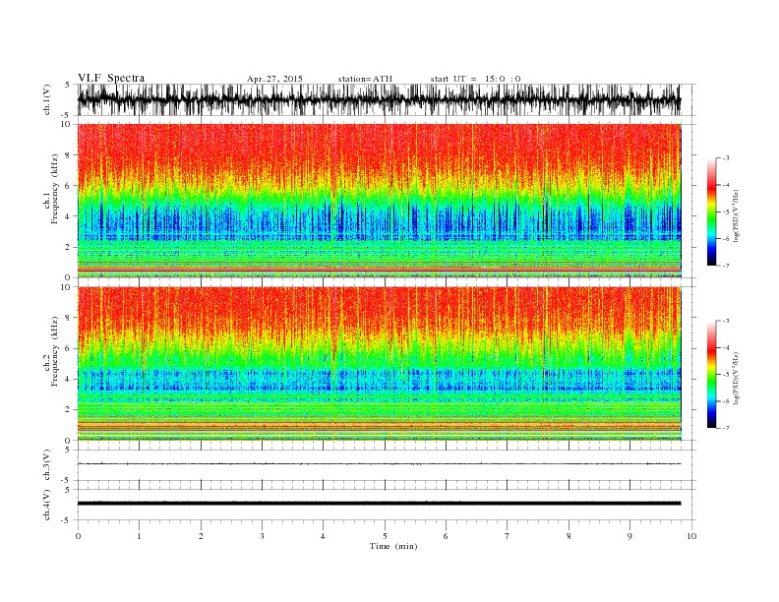Screen dimensions: 779x602
Task: Click time axis tick label "1"
Action: [x=139, y=536]
